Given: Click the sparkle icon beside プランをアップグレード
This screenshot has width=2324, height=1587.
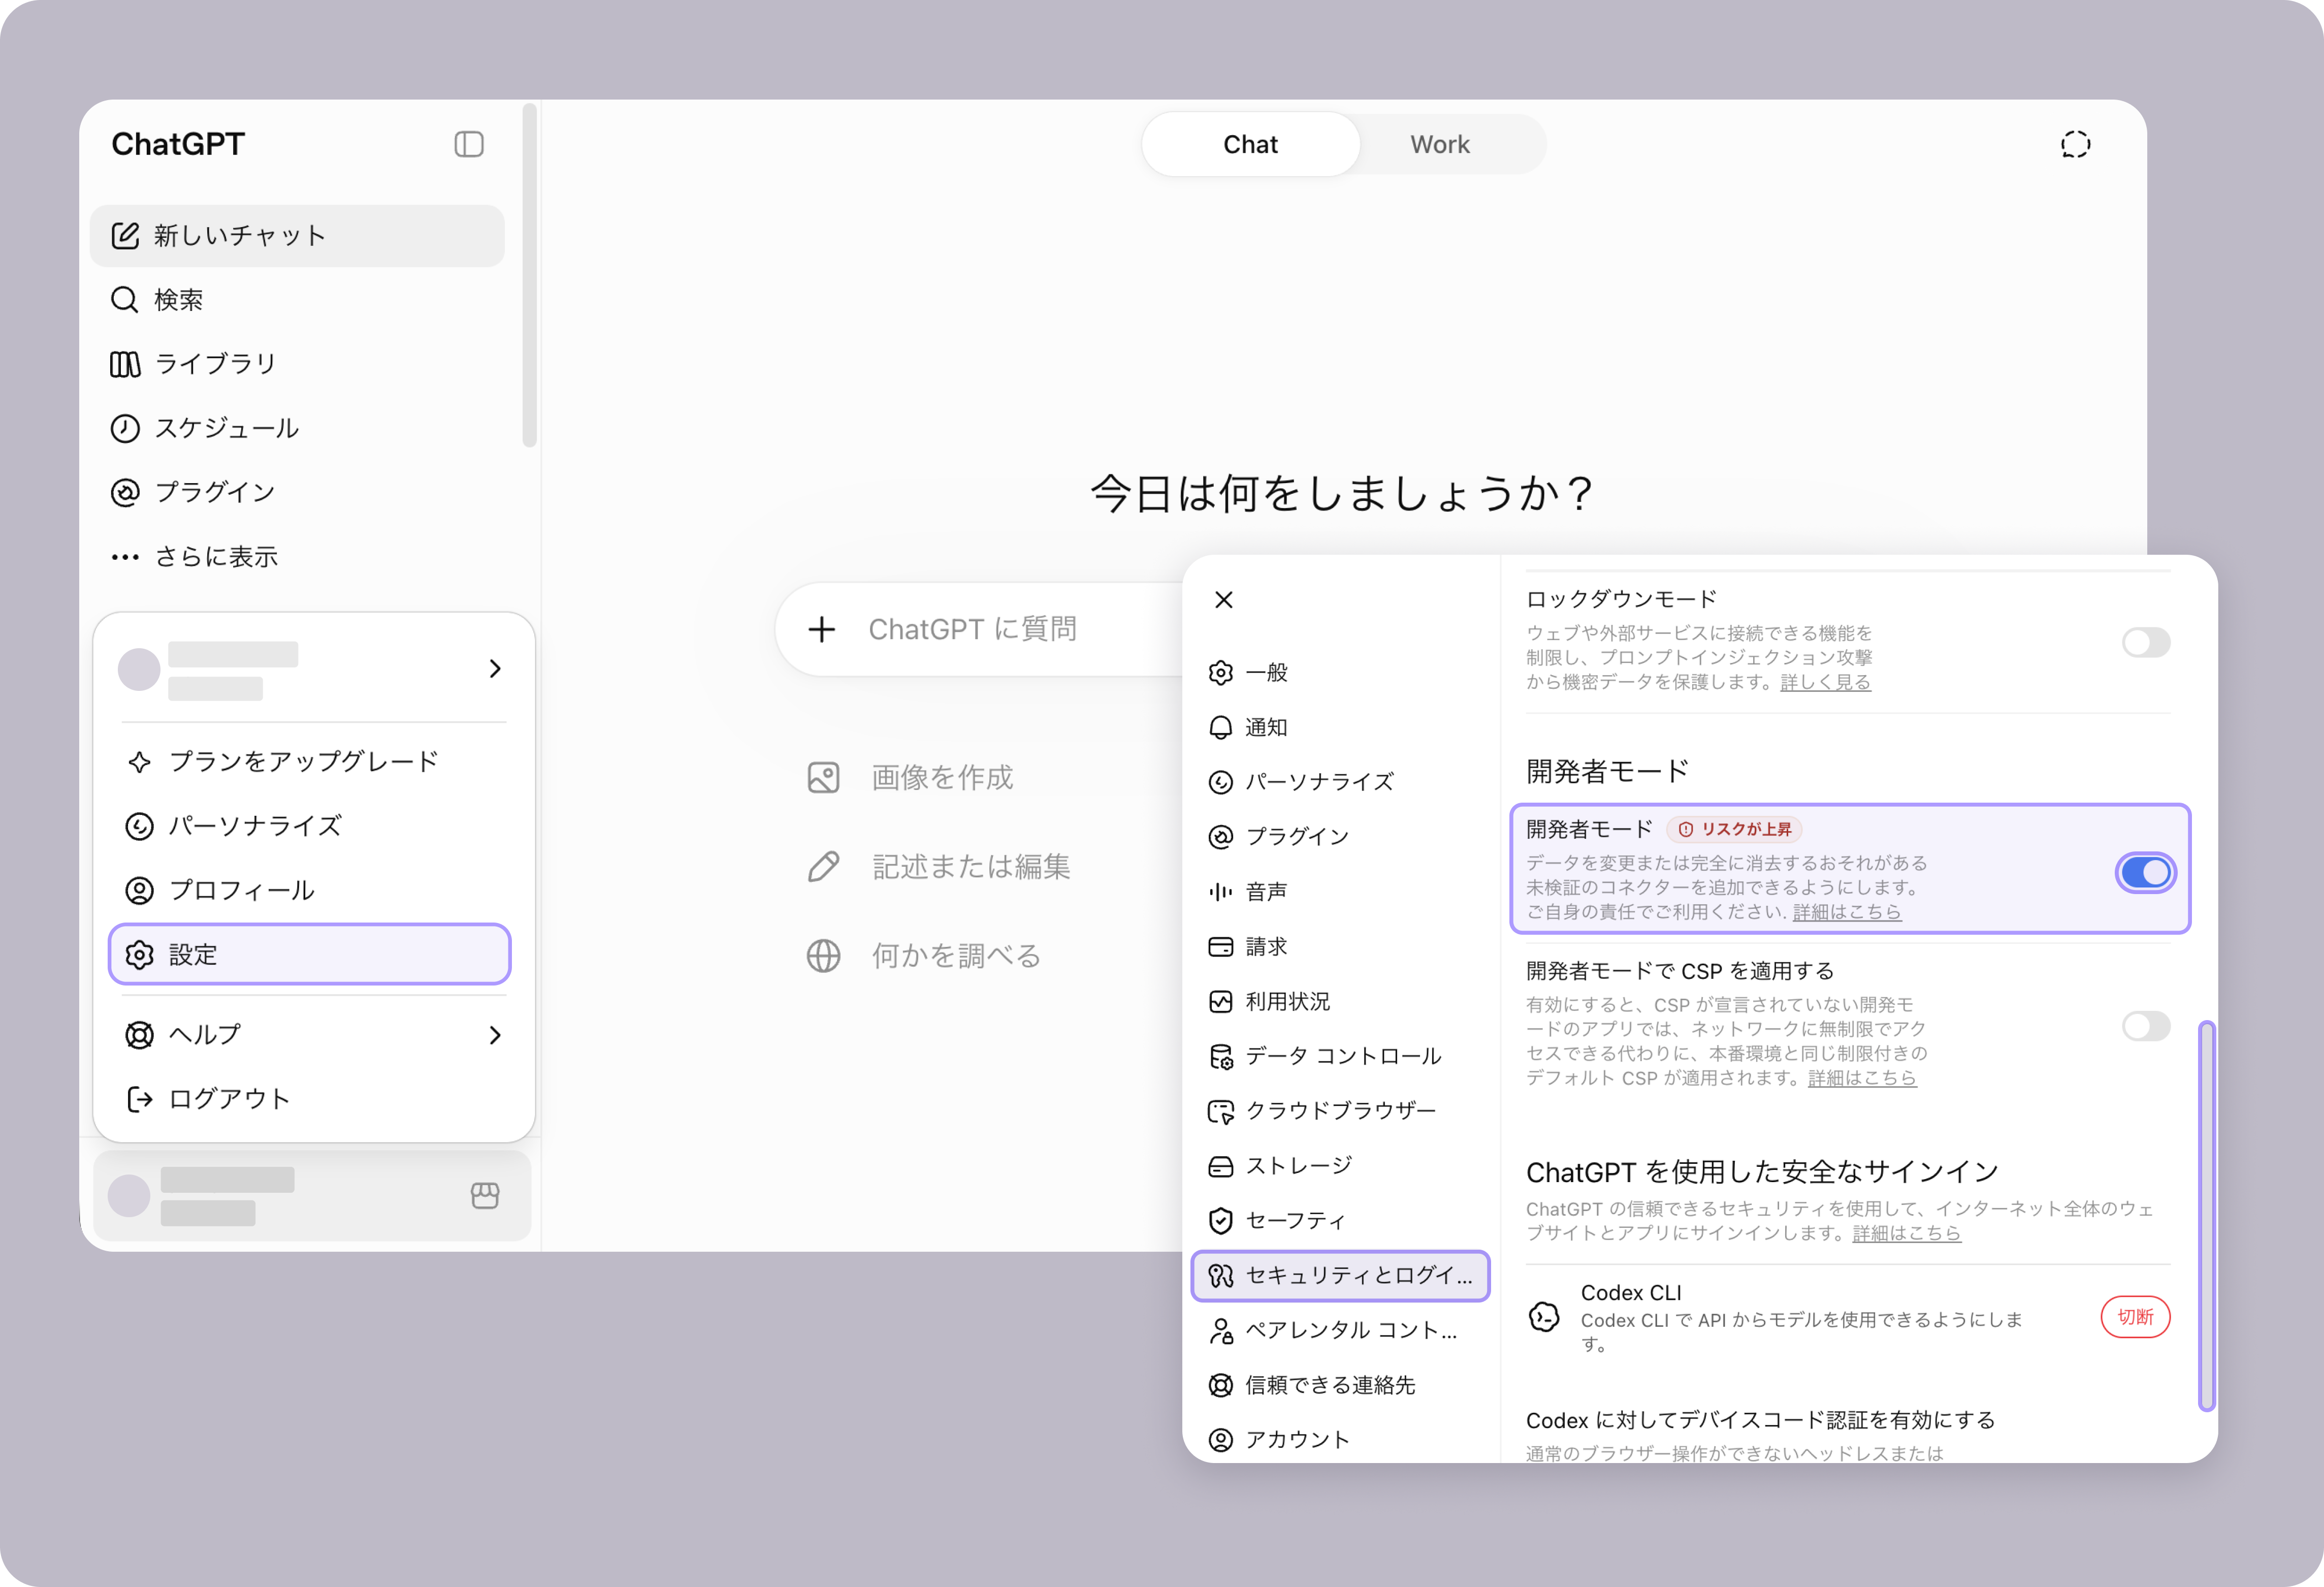Looking at the screenshot, I should (x=139, y=761).
